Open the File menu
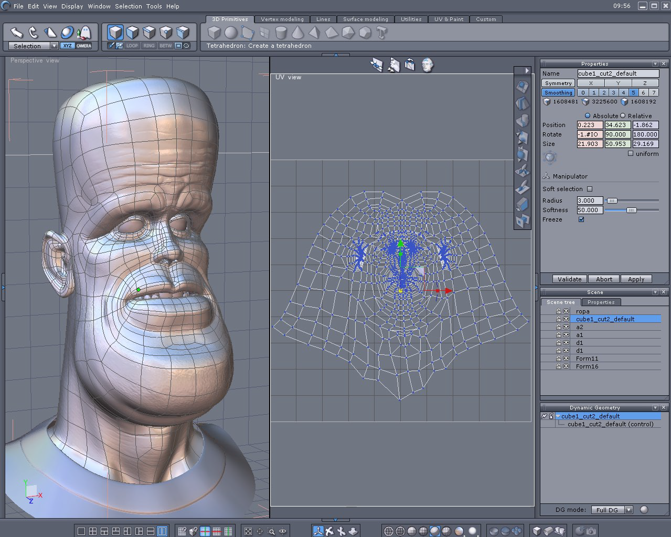The height and width of the screenshot is (537, 671). point(18,6)
